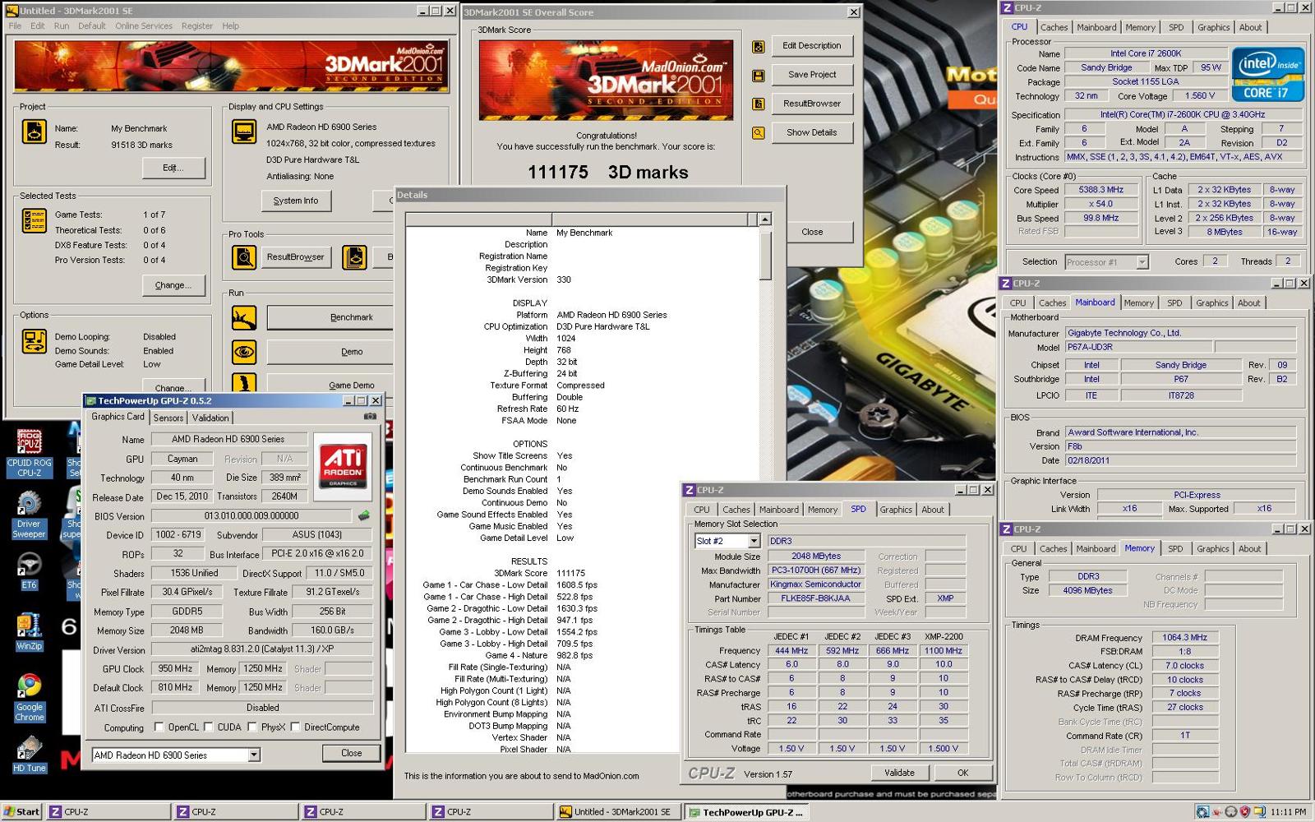Click the Display and CPU Settings monitor icon
1315x822 pixels.
244,132
